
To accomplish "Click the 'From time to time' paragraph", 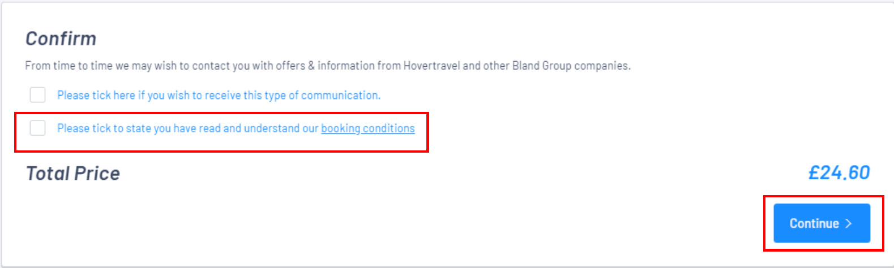I will (x=328, y=66).
